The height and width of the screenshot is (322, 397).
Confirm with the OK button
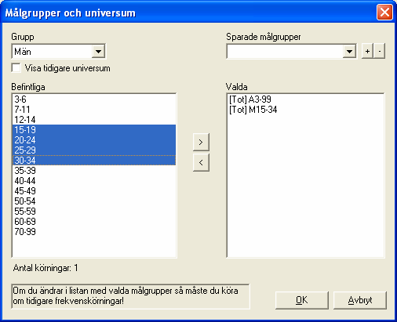(302, 300)
